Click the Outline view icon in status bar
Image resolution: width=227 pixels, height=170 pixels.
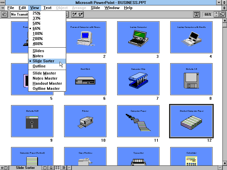(x=63, y=167)
